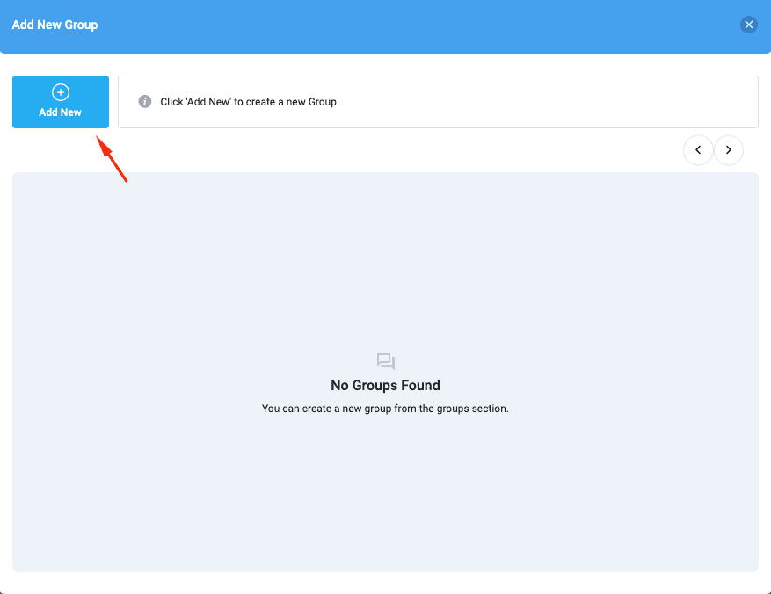Click the chat bubbles icon above No Groups Found
771x594 pixels.
pyautogui.click(x=385, y=361)
